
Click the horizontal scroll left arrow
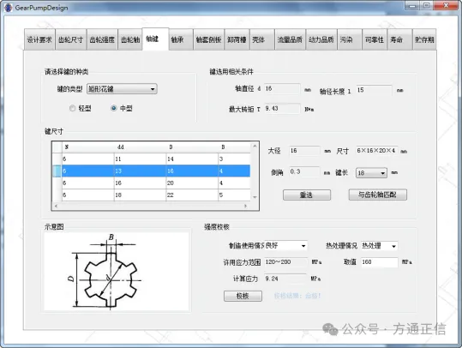pyautogui.click(x=57, y=206)
